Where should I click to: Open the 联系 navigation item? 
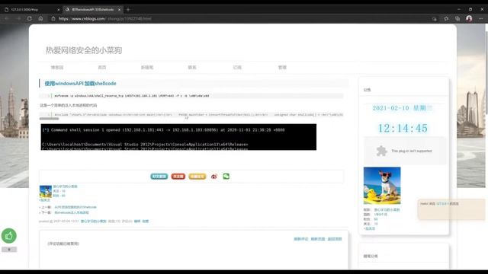192,68
